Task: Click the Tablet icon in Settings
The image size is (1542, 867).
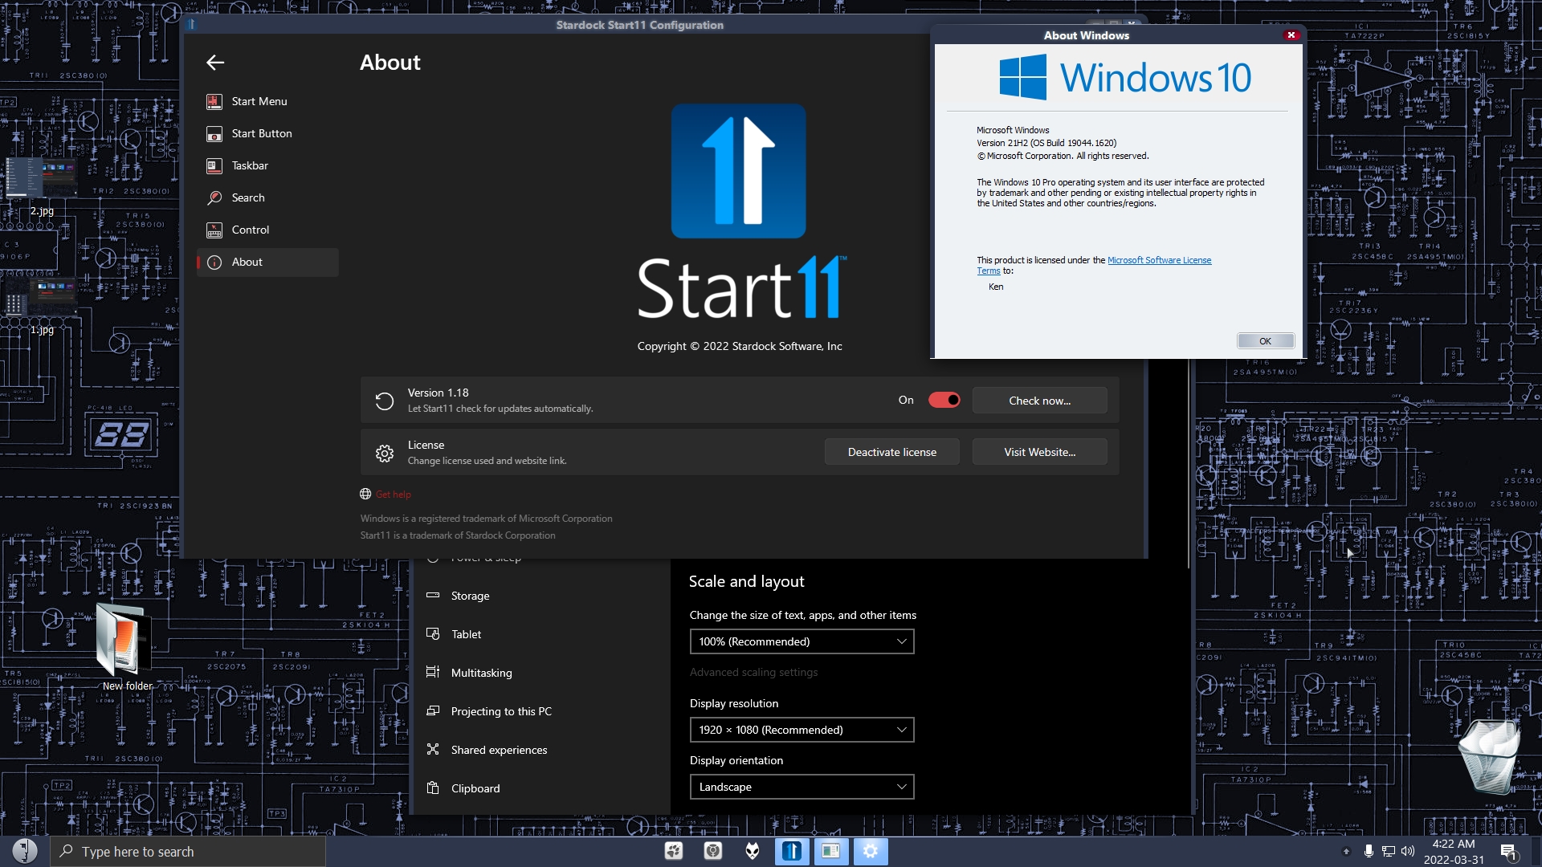Action: point(433,633)
